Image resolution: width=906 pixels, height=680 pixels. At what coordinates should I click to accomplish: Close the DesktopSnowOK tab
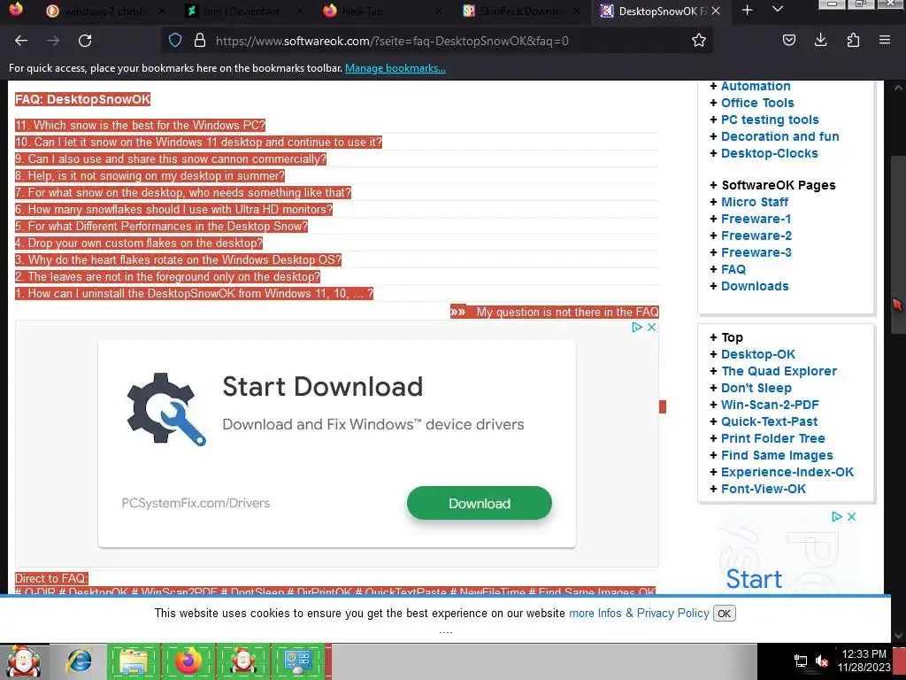point(716,11)
